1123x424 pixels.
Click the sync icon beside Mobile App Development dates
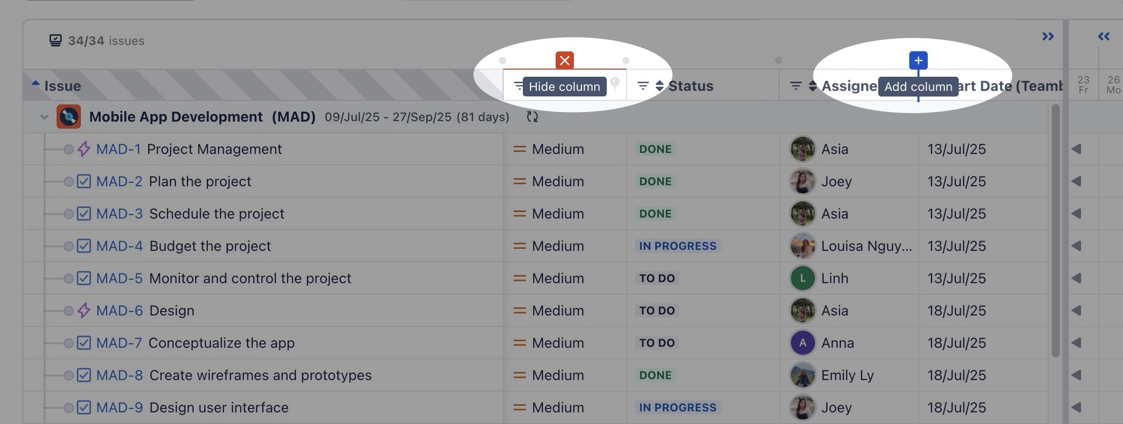click(x=532, y=117)
